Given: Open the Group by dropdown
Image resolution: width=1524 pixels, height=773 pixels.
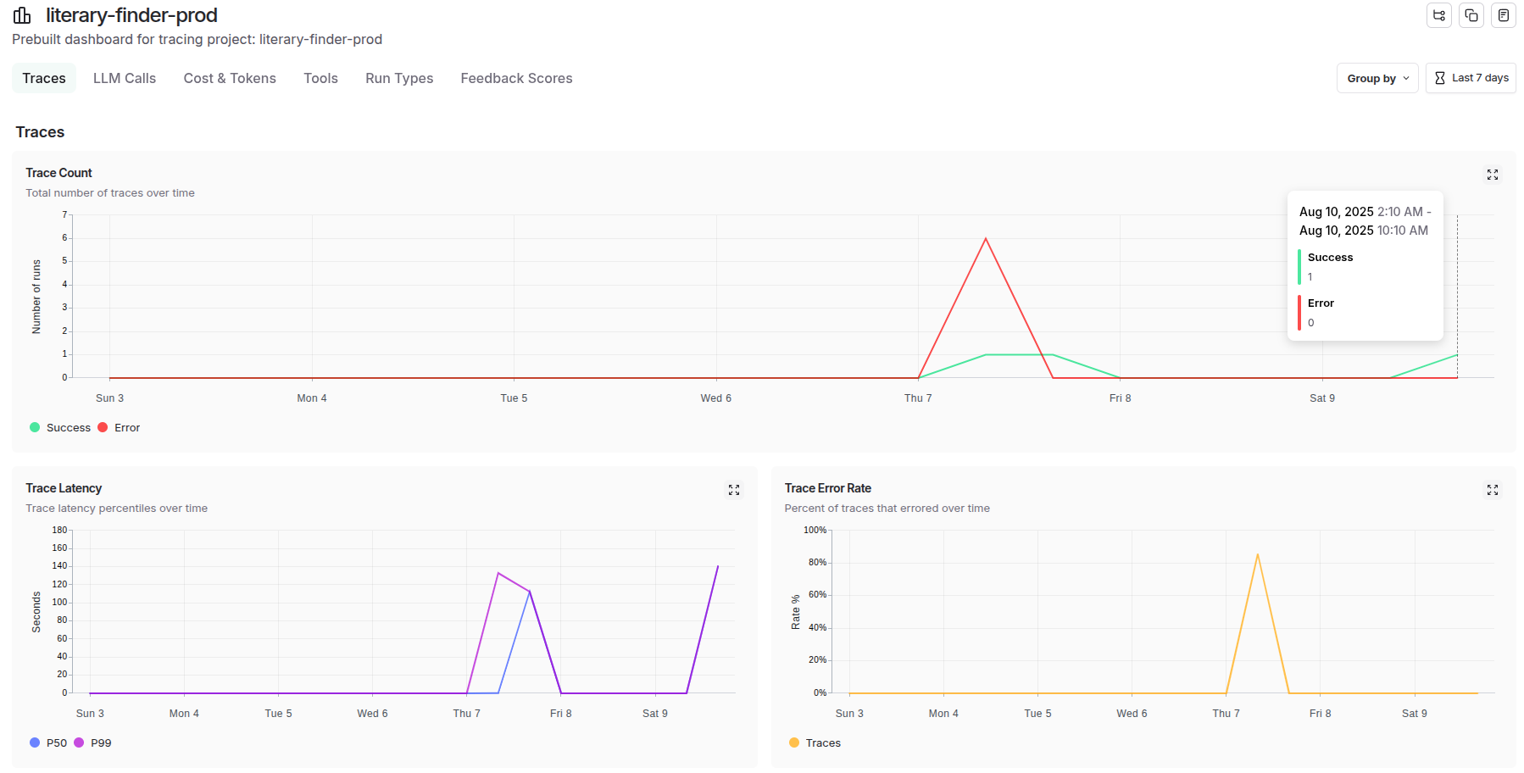Looking at the screenshot, I should coord(1377,78).
